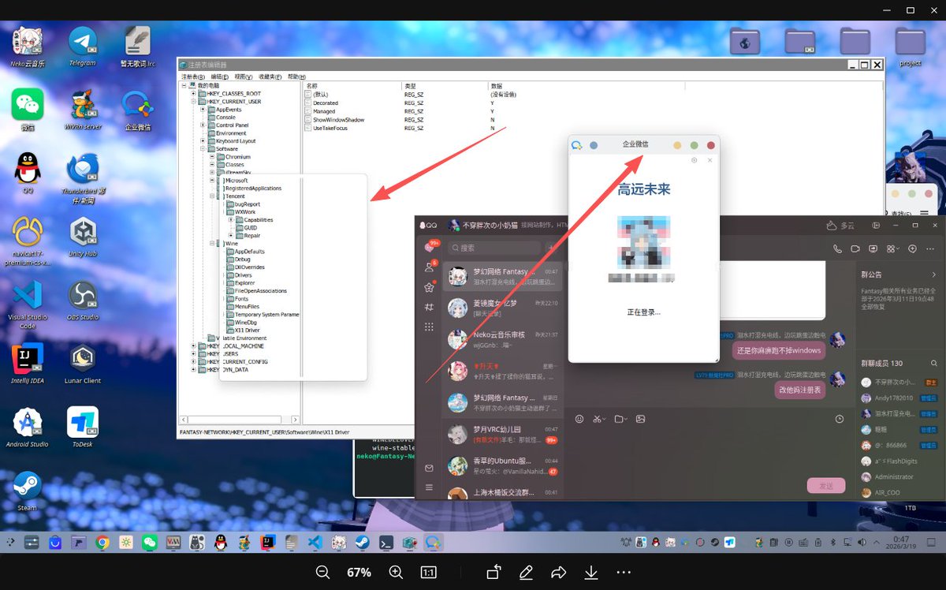Expand the AppEvents registry key
946x590 pixels.
click(203, 109)
